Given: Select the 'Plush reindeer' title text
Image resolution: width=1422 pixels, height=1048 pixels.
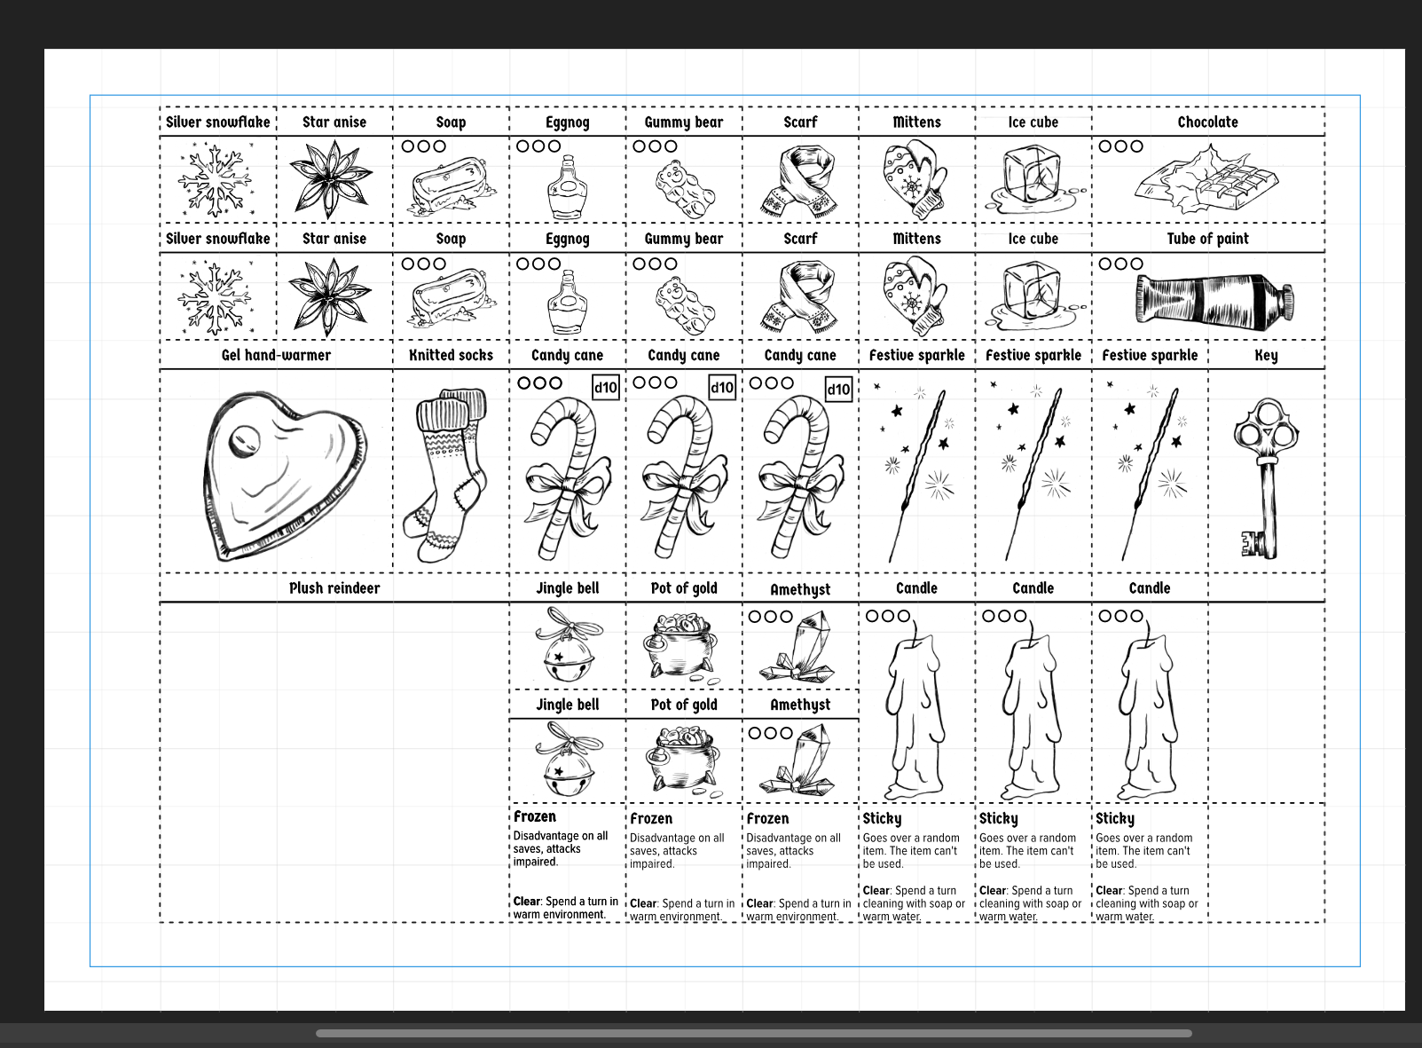Looking at the screenshot, I should (x=334, y=588).
